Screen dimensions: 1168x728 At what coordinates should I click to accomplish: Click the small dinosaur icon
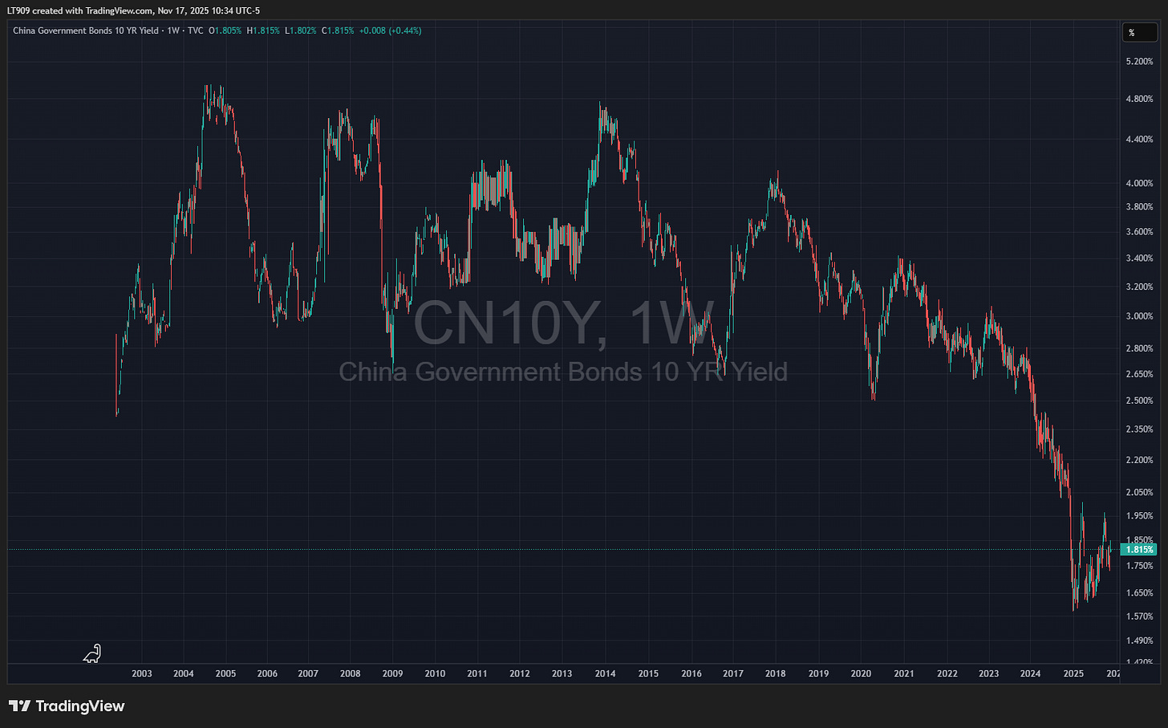click(x=93, y=653)
